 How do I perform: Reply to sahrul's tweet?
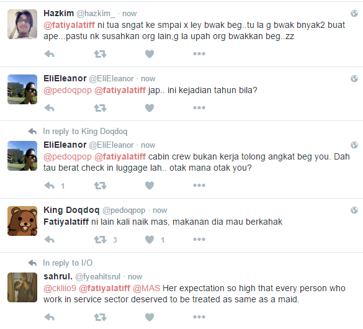[49, 317]
